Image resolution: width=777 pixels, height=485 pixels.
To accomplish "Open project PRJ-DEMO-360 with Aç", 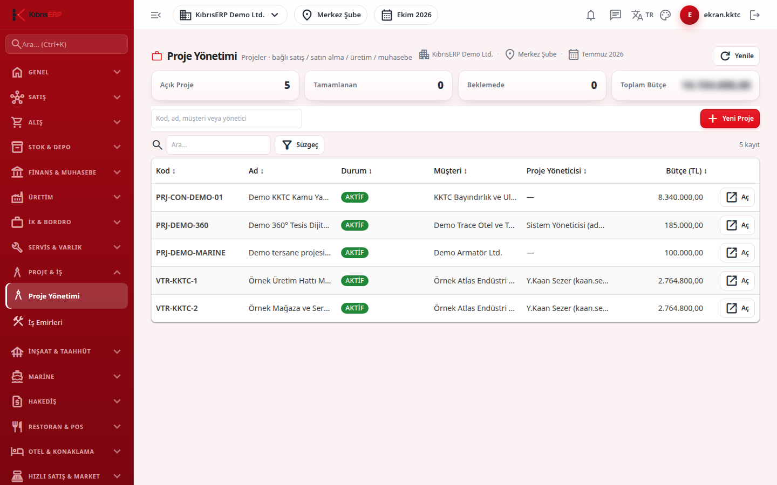I will click(x=737, y=225).
